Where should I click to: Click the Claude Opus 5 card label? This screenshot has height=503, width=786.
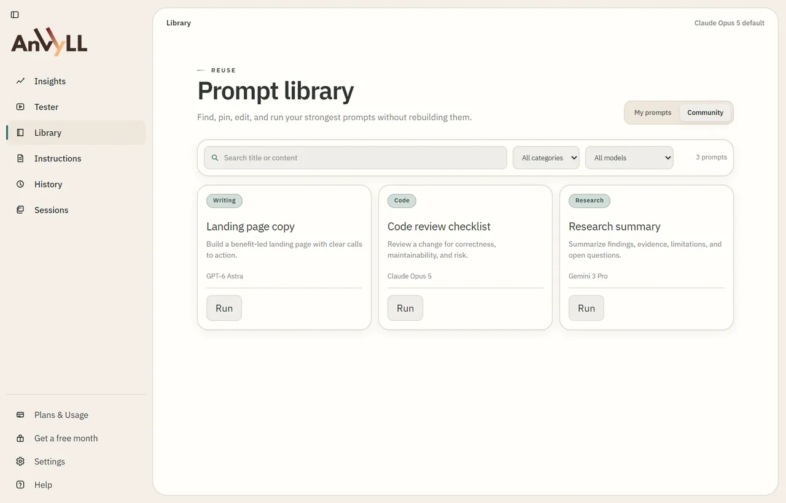pyautogui.click(x=410, y=276)
